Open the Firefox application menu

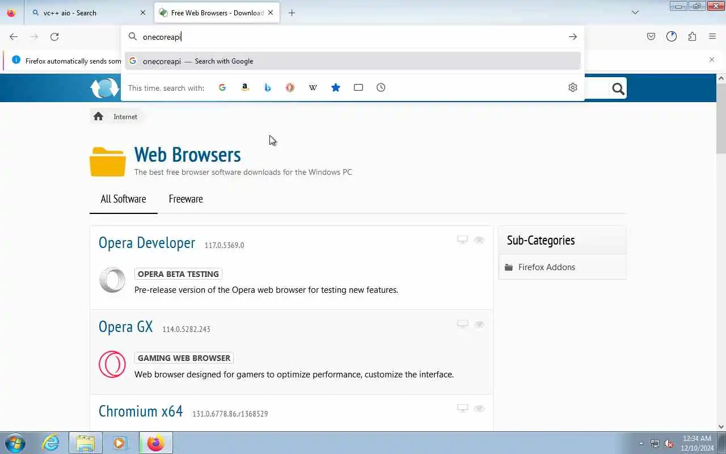712,37
